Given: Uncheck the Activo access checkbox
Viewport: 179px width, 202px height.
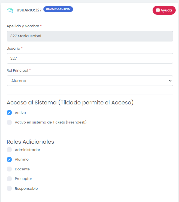Looking at the screenshot, I should 9,113.
